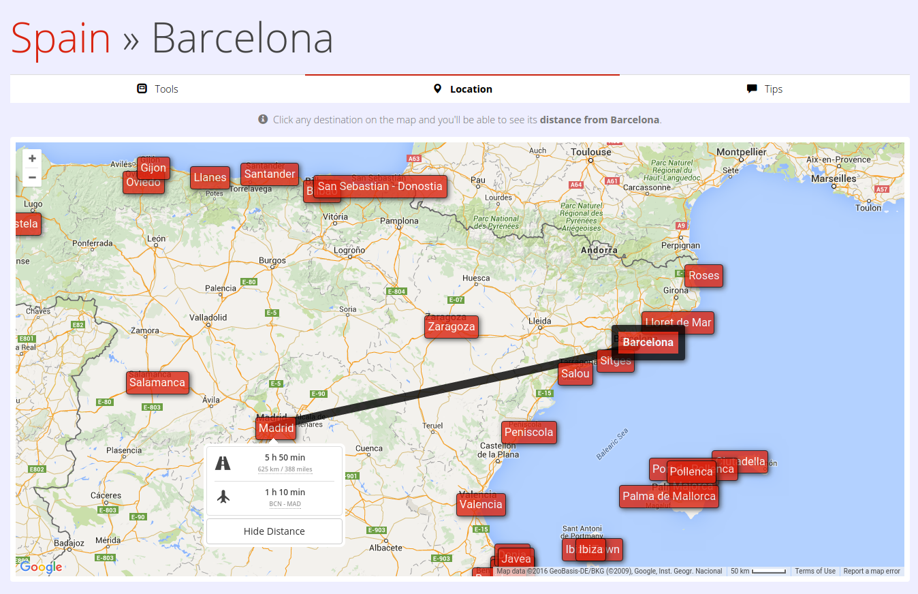
Task: Click the Barcelona page title
Action: (242, 38)
